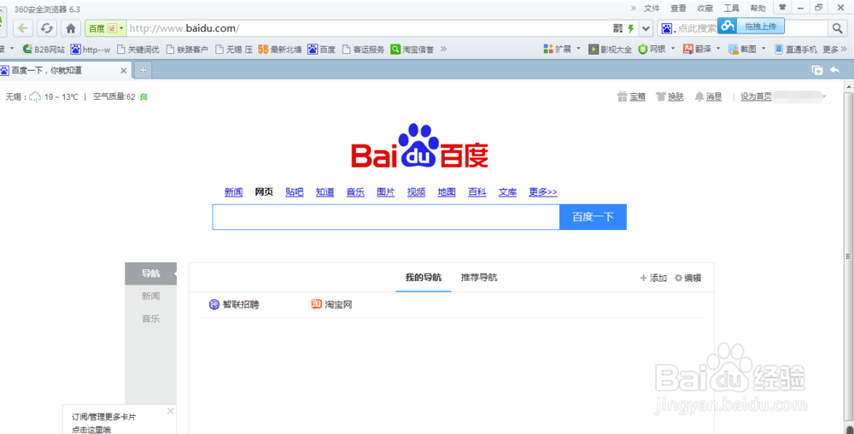854x434 pixels.
Task: Open the 铁路客户 bookmark
Action: (x=187, y=50)
